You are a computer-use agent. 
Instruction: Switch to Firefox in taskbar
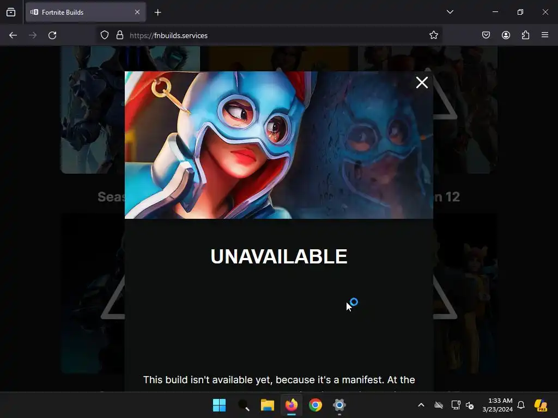[x=292, y=405]
